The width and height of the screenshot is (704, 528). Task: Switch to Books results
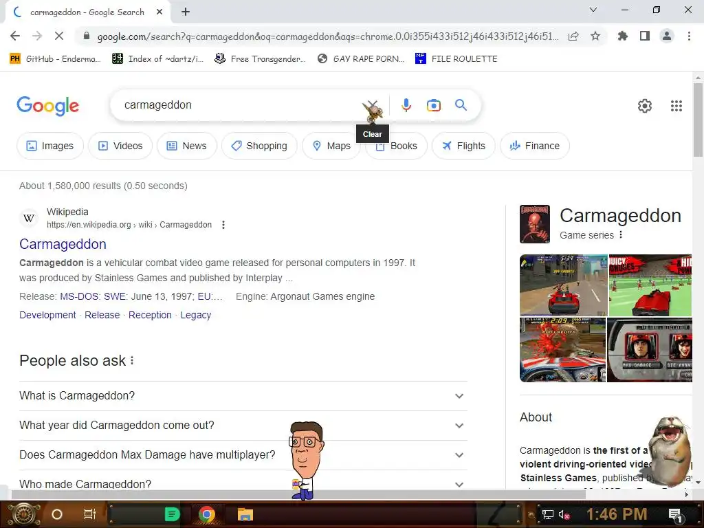pos(396,146)
